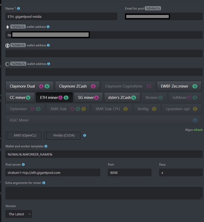
Task: Click the ethash algorithm link
Action: click(198, 130)
